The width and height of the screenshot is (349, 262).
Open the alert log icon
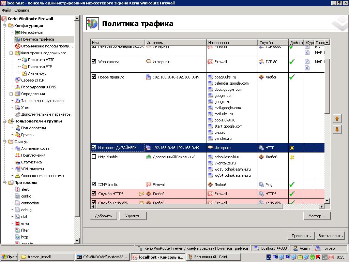click(18, 189)
